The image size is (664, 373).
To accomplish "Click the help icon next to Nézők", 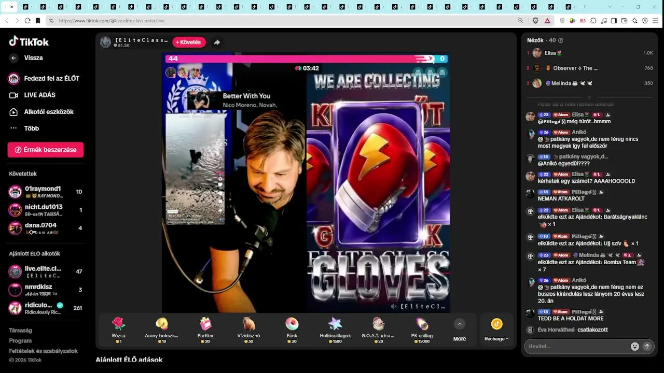I will tap(561, 40).
